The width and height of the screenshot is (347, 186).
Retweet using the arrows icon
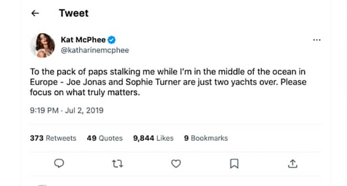117,164
